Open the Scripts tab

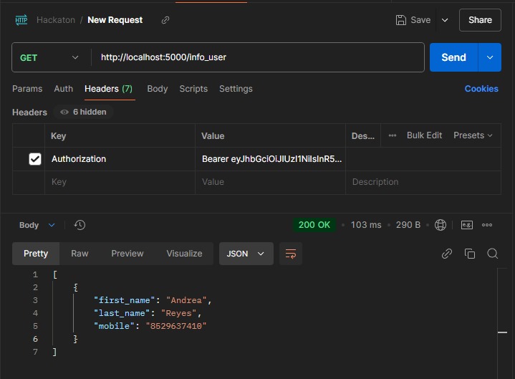pyautogui.click(x=193, y=89)
